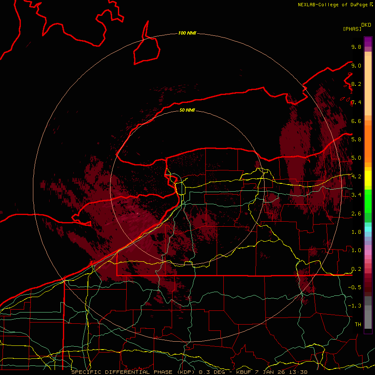This screenshot has height=375, width=375.
Task: Click the DKD units label above the colorbar
Action: coord(366,25)
